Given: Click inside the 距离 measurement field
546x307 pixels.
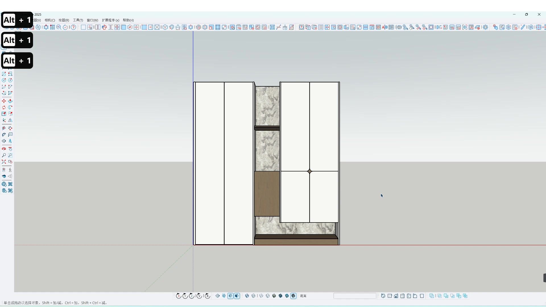Looking at the screenshot, I should tap(355, 296).
